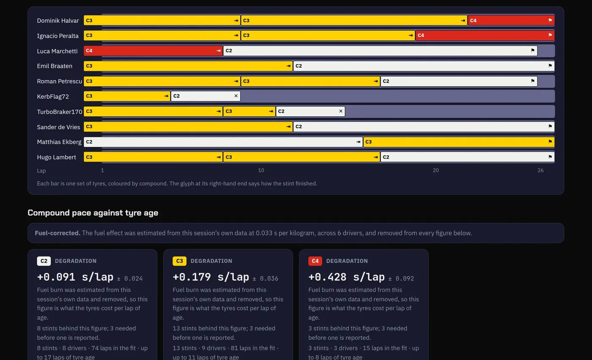Select Dominik Halvar's red C4 stint bar
The image size is (592, 360).
pyautogui.click(x=511, y=20)
